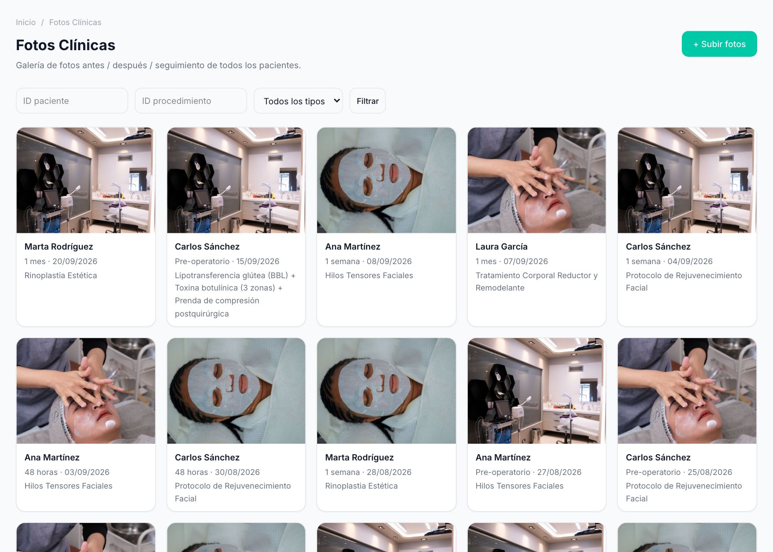Click 'Protocolo de Rejuvenecimiento Facial' on the 30/08/2026 card
This screenshot has width=773, height=552.
[233, 492]
